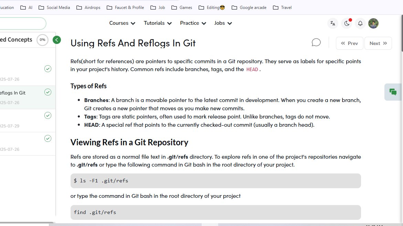
Task: Select the Reflogs In Git sidebar entry
Action: (28, 98)
